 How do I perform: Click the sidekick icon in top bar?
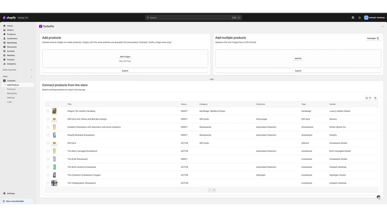point(353,18)
